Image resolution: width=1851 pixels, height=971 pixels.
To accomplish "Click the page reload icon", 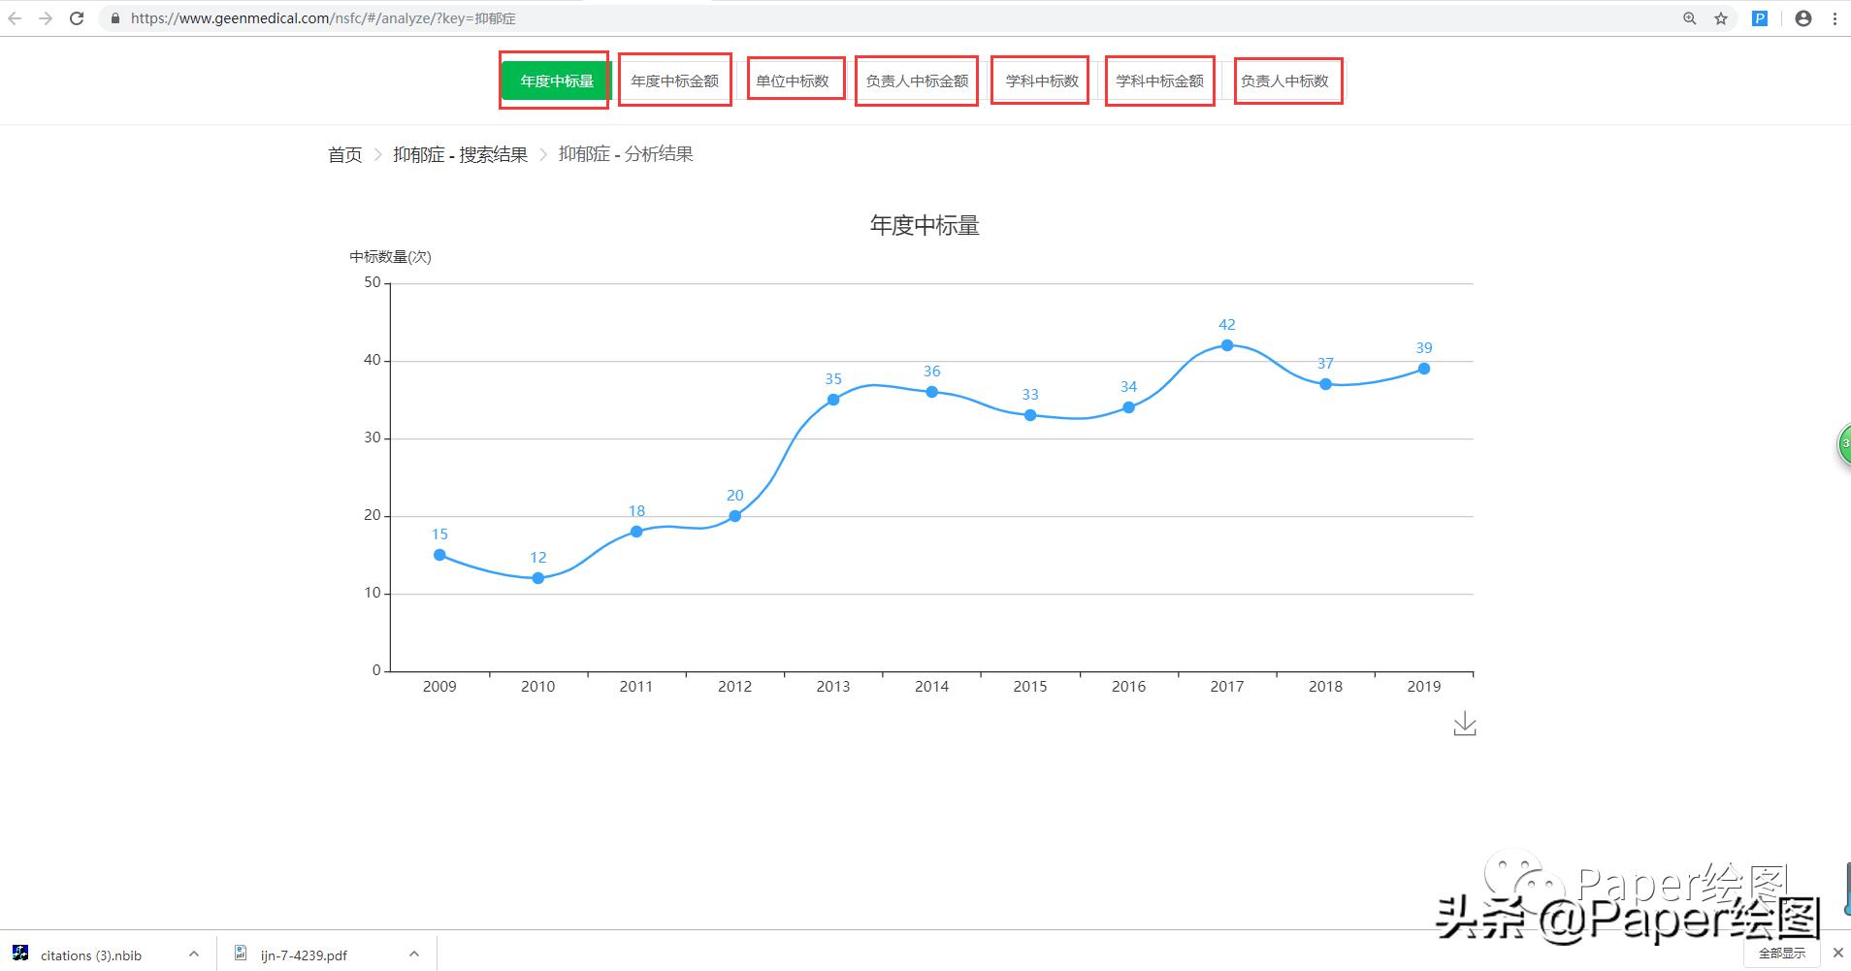I will pyautogui.click(x=77, y=17).
